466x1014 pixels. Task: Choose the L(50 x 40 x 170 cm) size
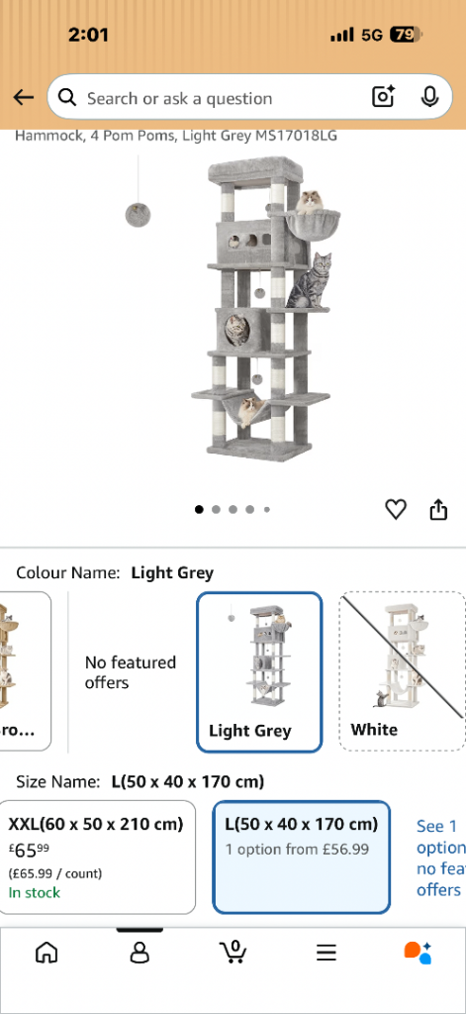301,857
